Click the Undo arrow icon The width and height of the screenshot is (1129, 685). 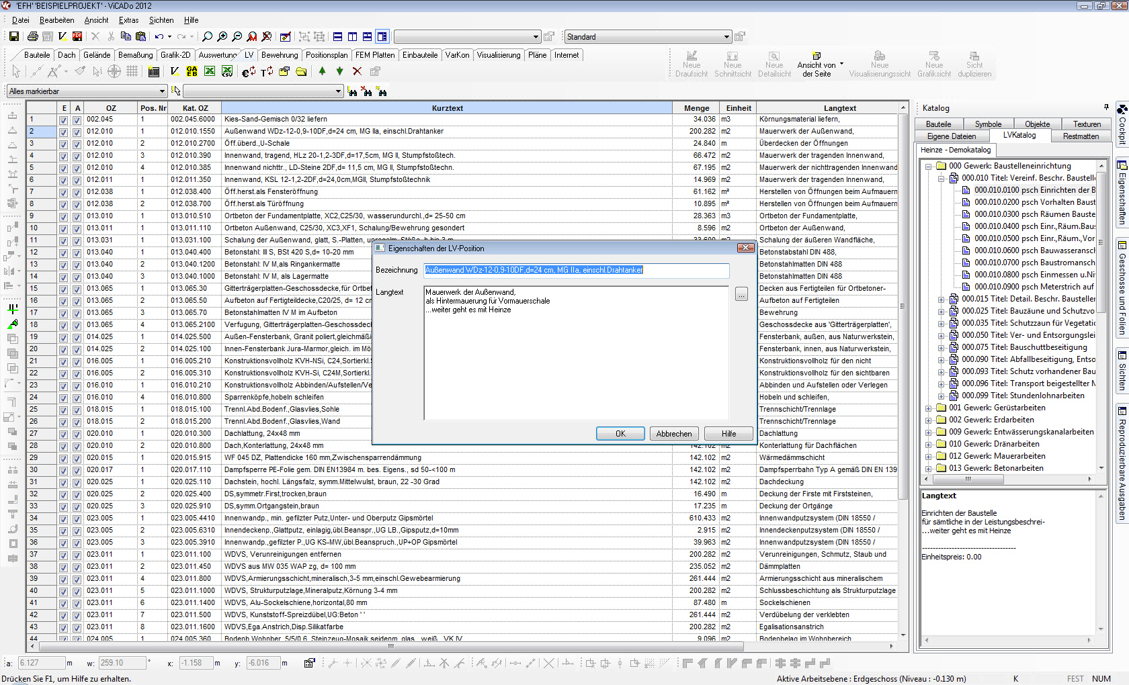[159, 36]
